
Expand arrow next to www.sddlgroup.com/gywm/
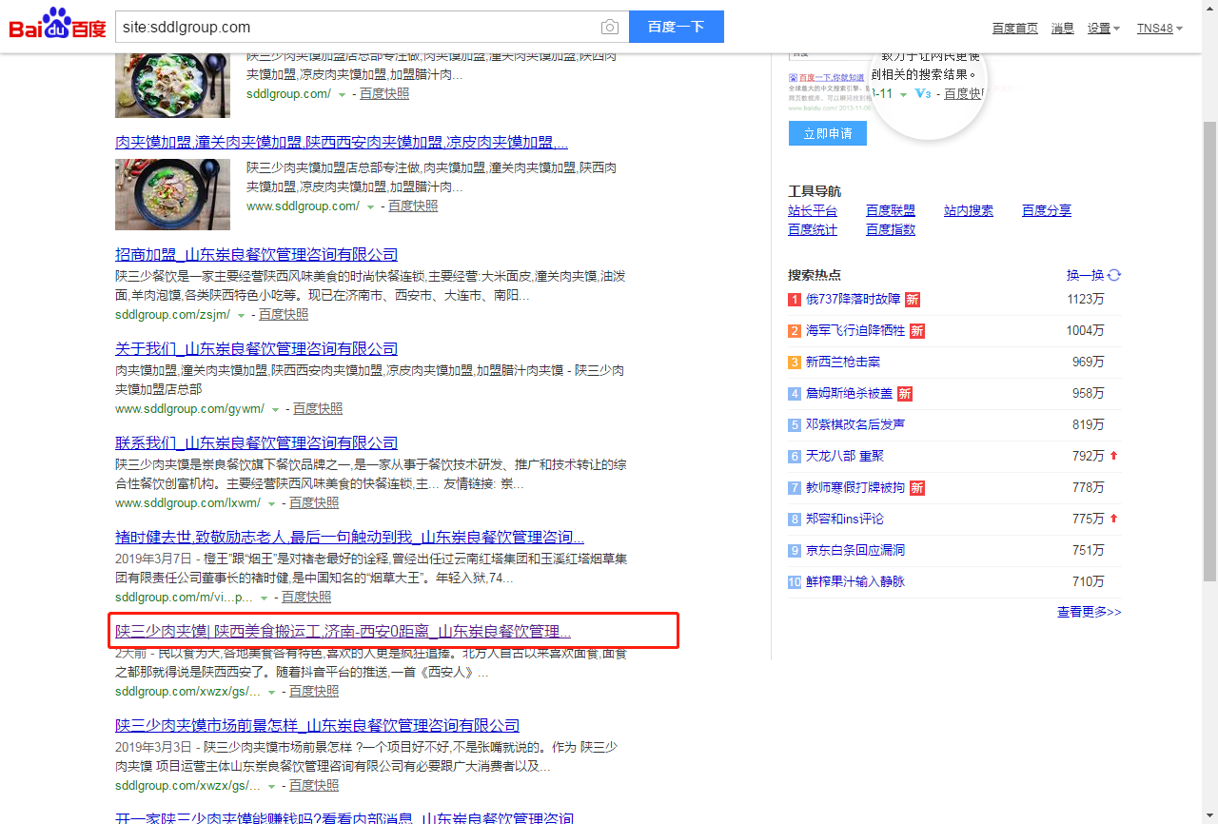click(275, 409)
